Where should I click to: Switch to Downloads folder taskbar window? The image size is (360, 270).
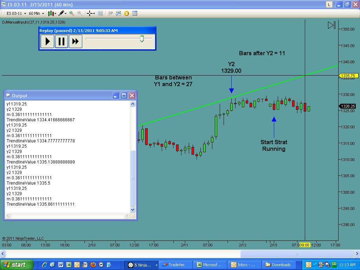click(279, 265)
